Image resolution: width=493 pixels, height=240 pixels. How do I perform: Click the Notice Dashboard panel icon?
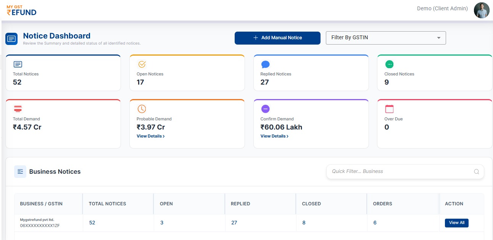pyautogui.click(x=11, y=39)
